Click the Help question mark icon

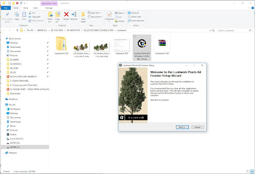tap(253, 8)
